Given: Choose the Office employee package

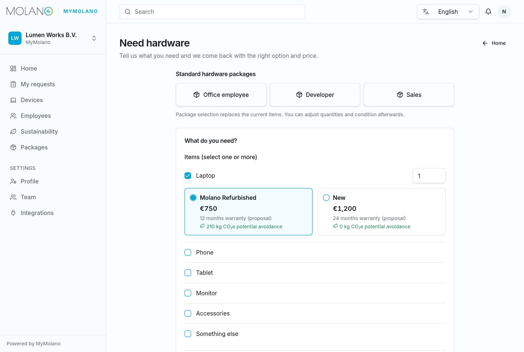Looking at the screenshot, I should point(221,95).
